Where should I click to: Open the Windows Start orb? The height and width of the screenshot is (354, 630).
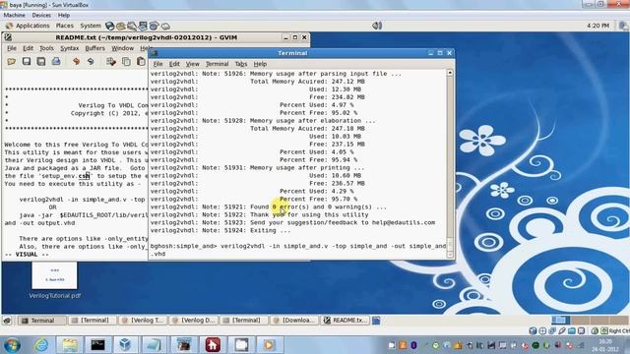point(12,345)
